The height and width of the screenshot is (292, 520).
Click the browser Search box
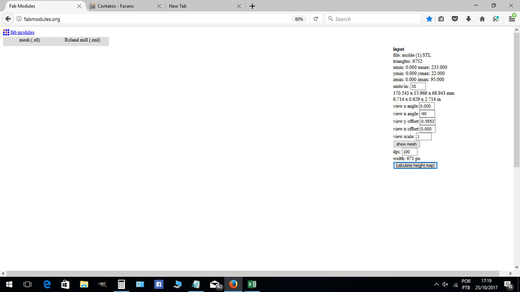(373, 19)
